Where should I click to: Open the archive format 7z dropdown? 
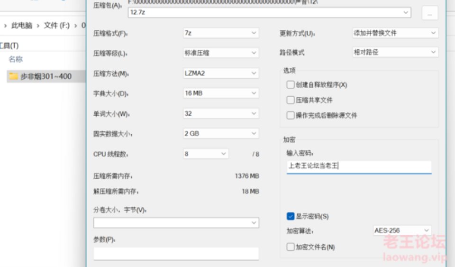tap(221, 33)
